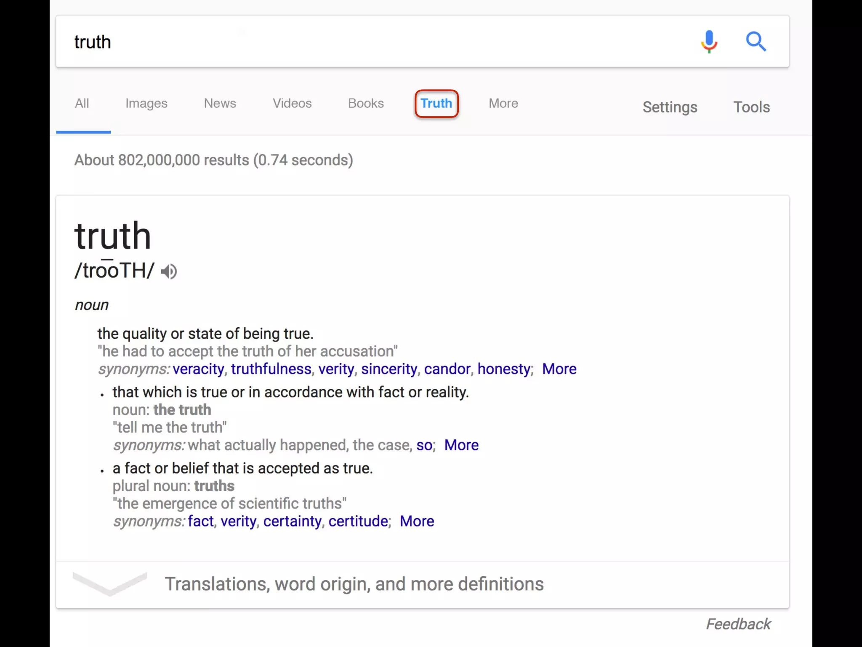Open the More search categories dropdown
This screenshot has height=647, width=862.
503,103
